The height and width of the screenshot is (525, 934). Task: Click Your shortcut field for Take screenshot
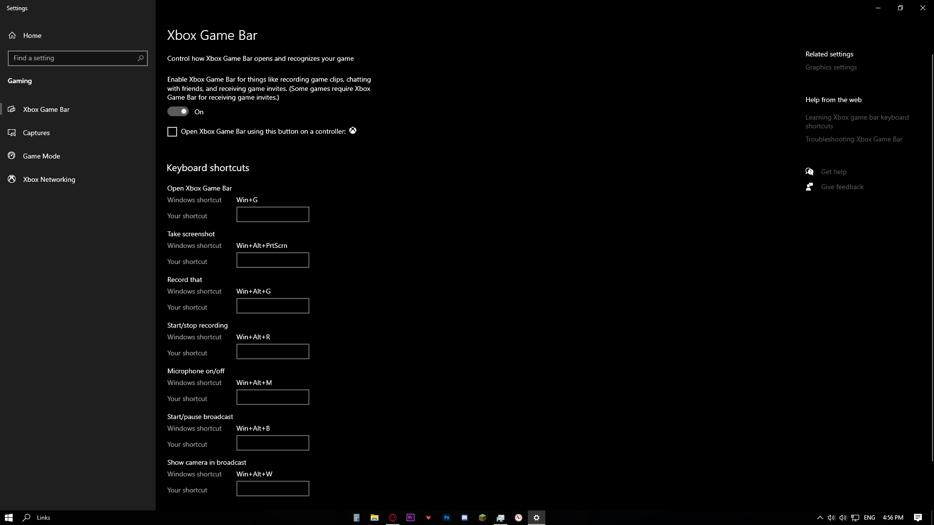coord(273,260)
